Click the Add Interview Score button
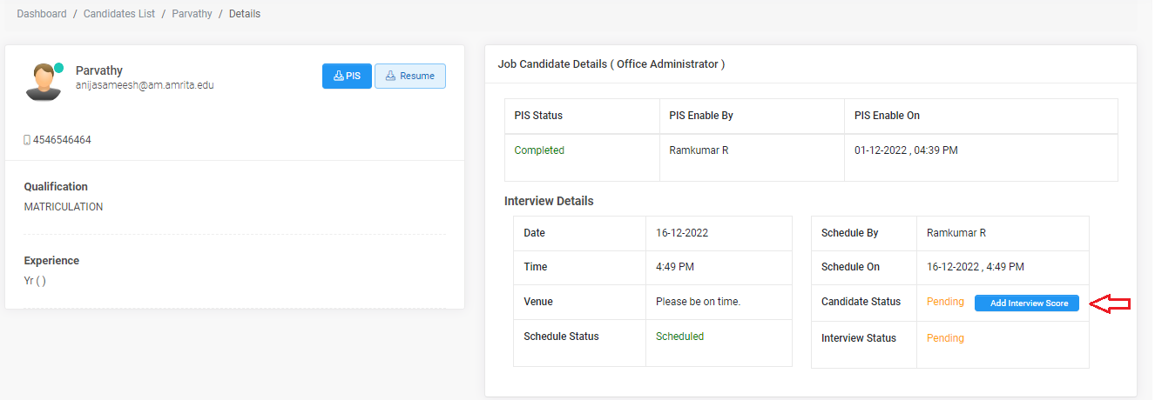 tap(1028, 303)
